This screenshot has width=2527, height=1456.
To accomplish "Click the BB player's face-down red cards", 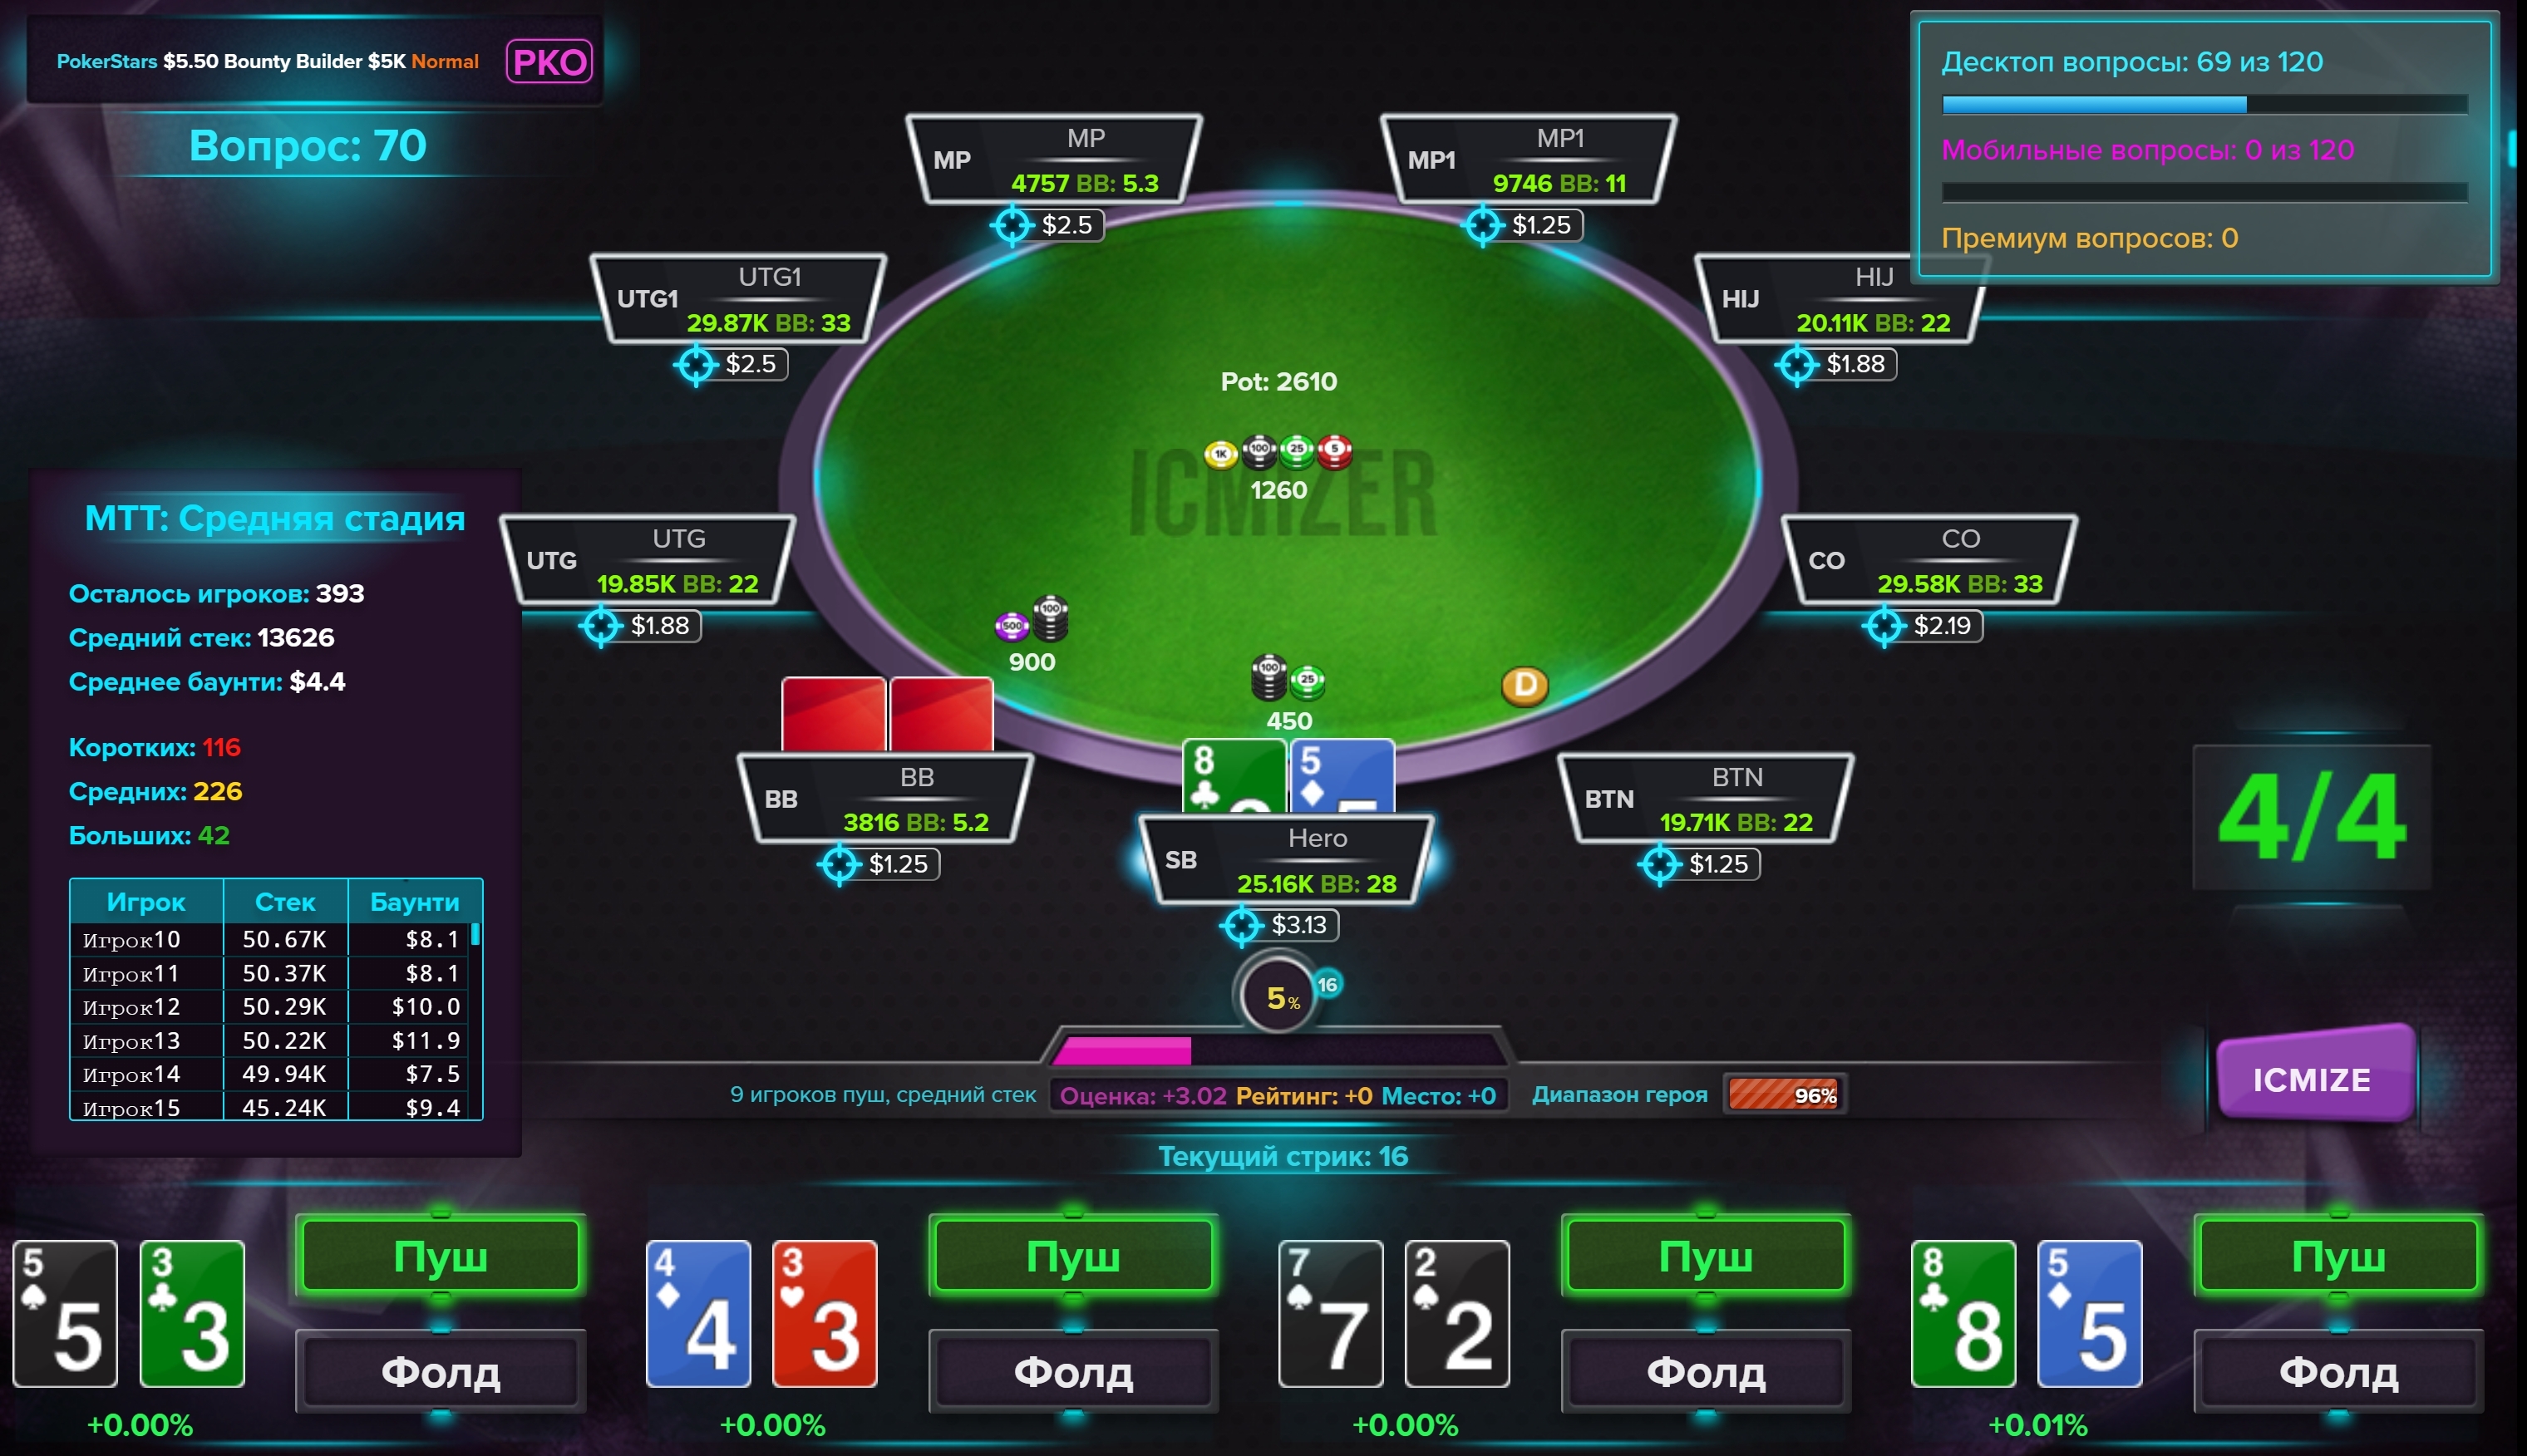I will pyautogui.click(x=888, y=715).
